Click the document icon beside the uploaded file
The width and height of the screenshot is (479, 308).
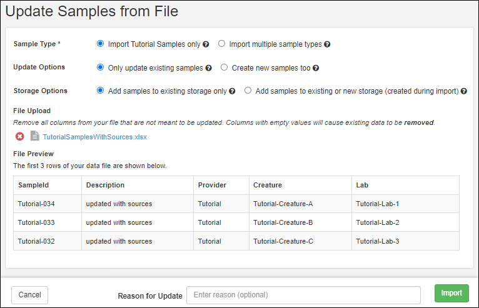click(35, 136)
